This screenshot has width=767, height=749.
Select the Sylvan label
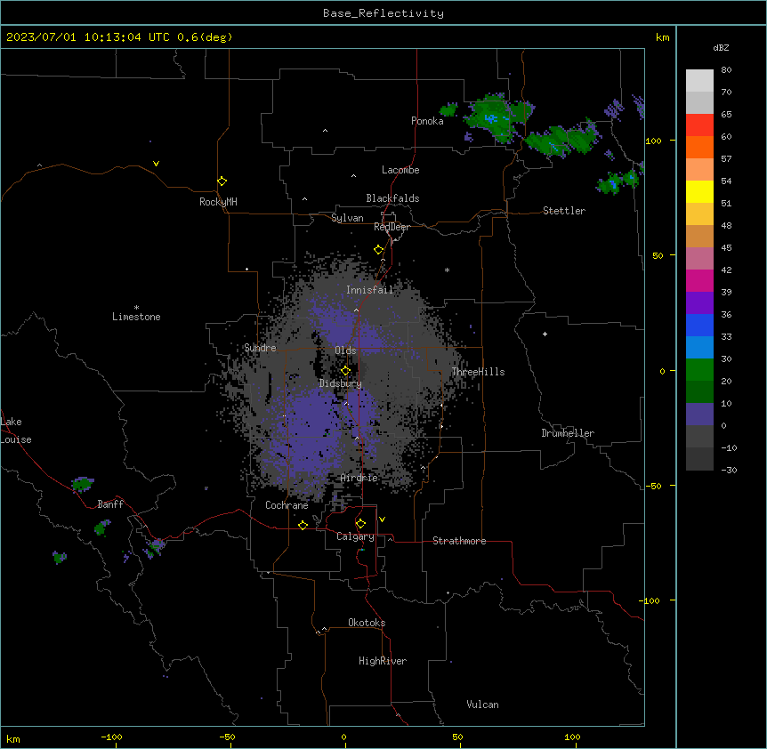(x=347, y=218)
